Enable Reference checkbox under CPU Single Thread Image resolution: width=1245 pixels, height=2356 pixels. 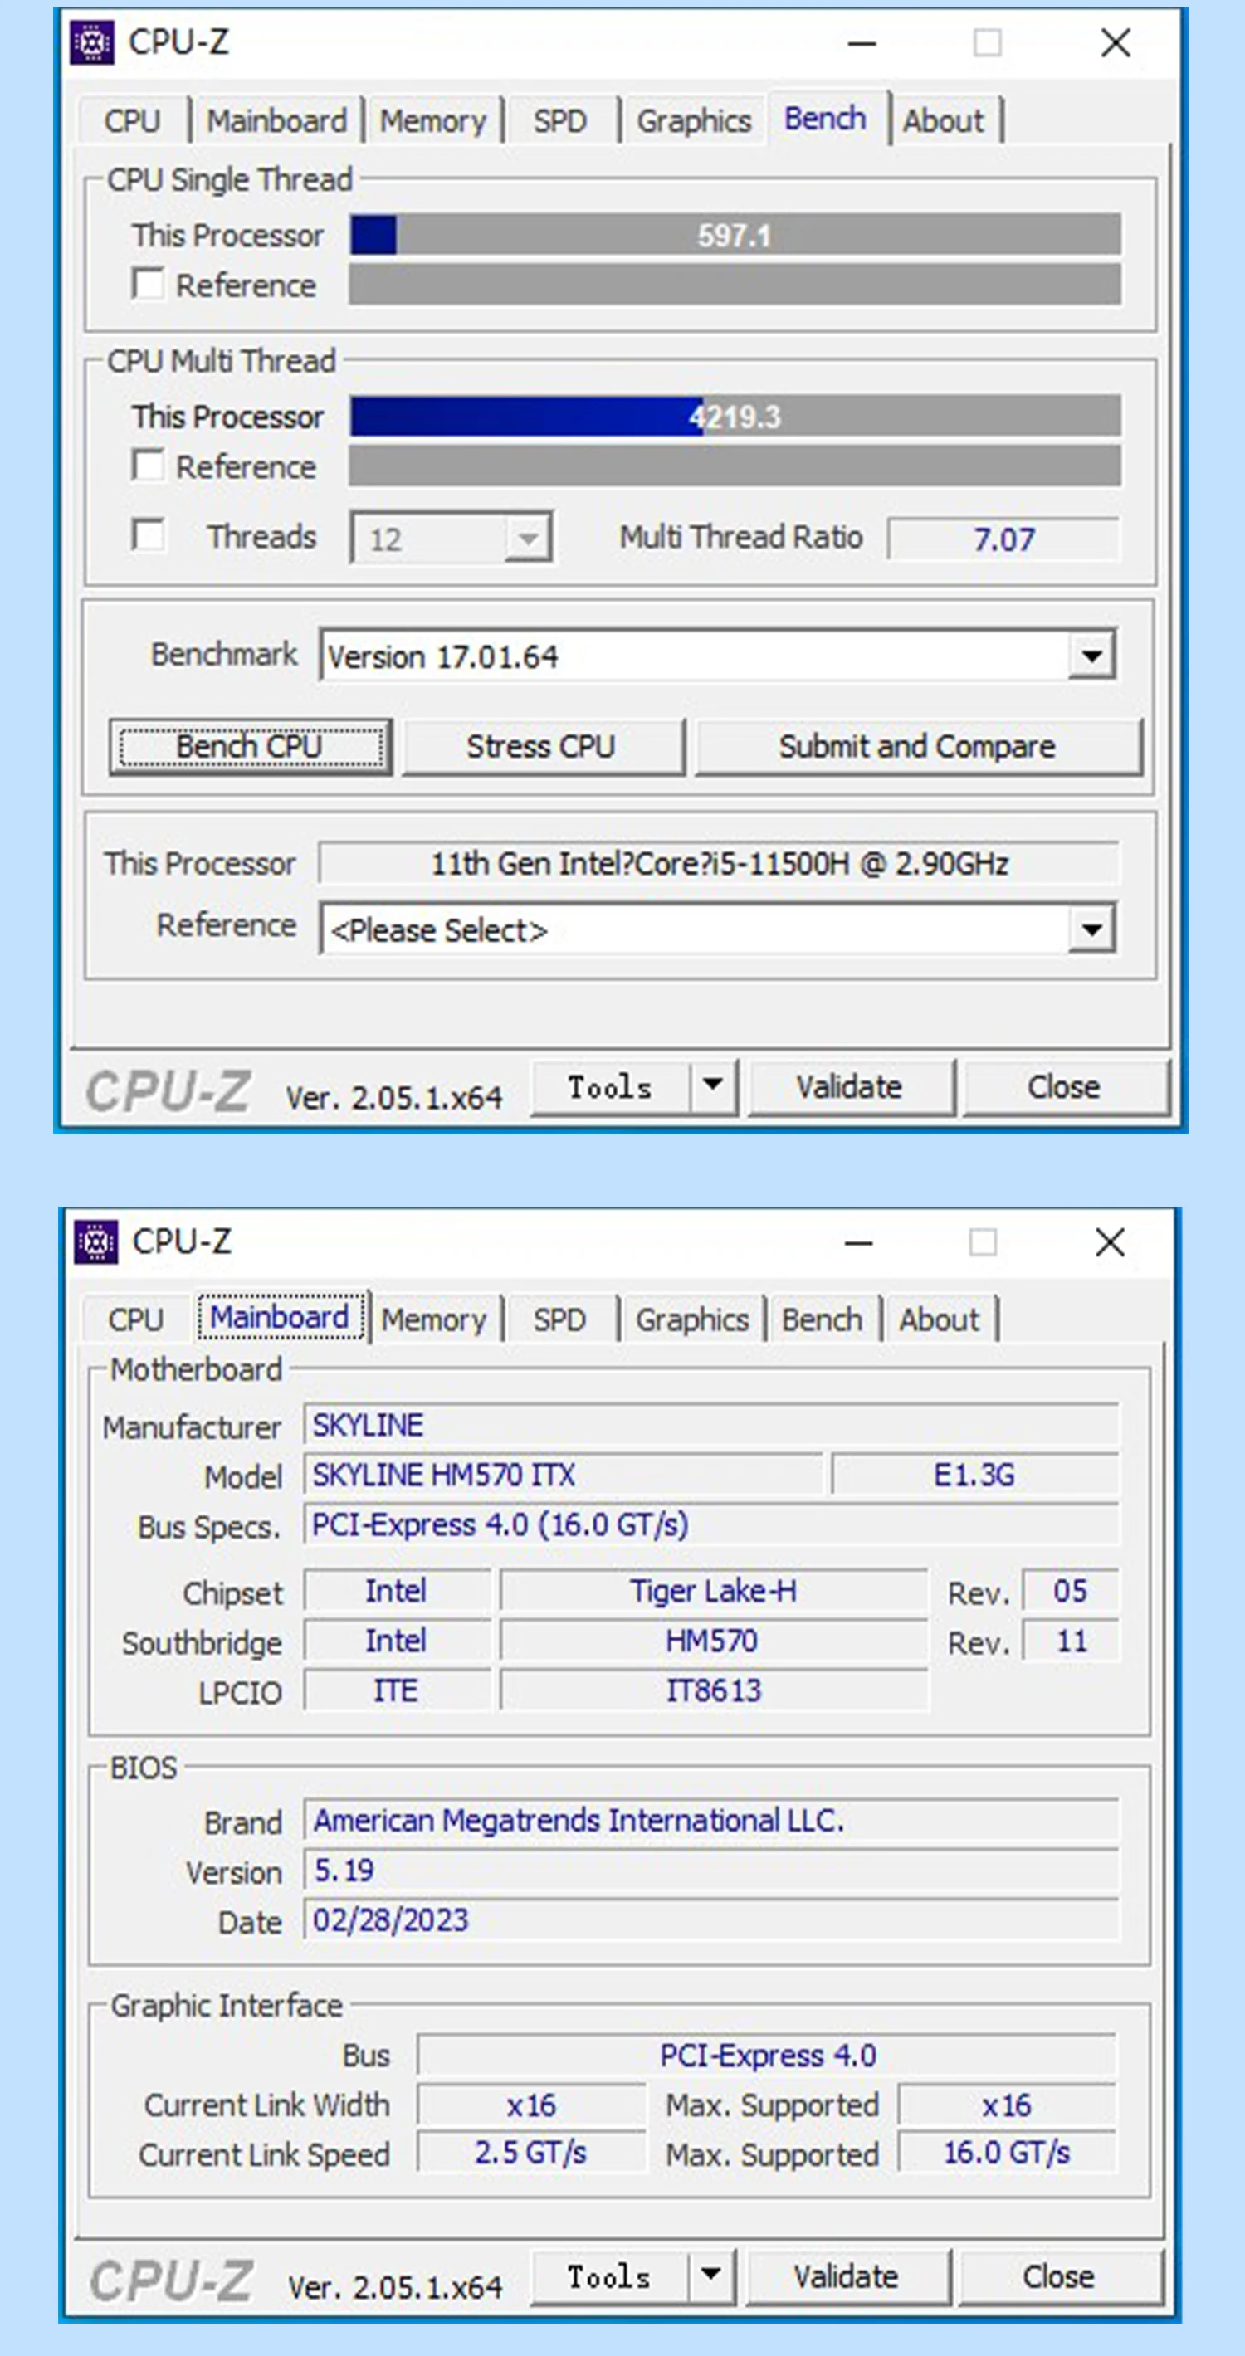coord(149,285)
